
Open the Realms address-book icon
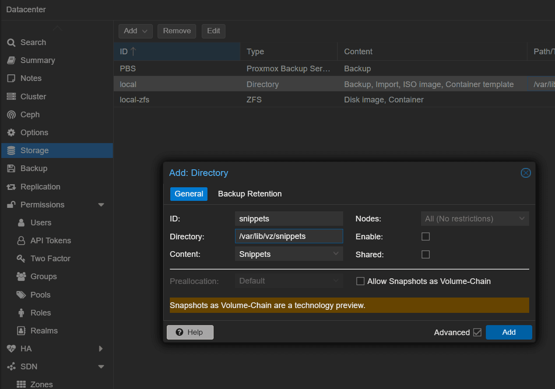click(21, 331)
